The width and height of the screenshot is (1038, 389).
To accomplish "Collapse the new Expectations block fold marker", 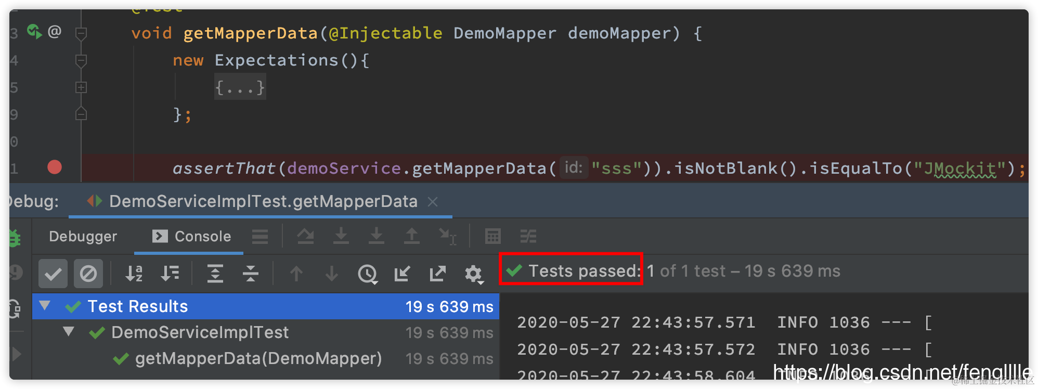I will click(x=81, y=61).
